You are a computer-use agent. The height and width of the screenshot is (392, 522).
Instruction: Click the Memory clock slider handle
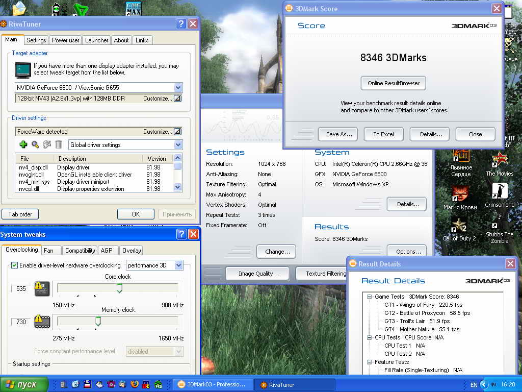point(98,321)
